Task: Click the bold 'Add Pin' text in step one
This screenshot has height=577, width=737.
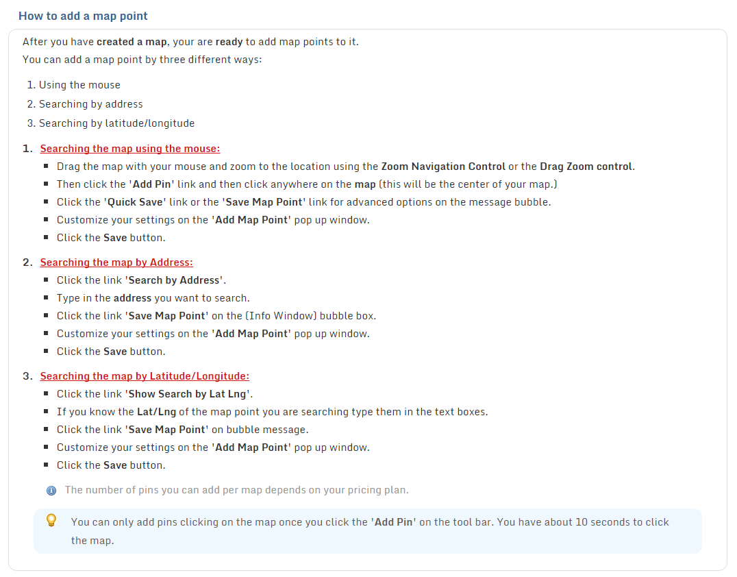Action: [x=152, y=184]
